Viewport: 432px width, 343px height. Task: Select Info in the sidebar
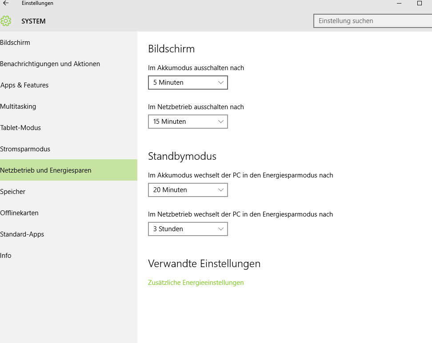(68, 256)
